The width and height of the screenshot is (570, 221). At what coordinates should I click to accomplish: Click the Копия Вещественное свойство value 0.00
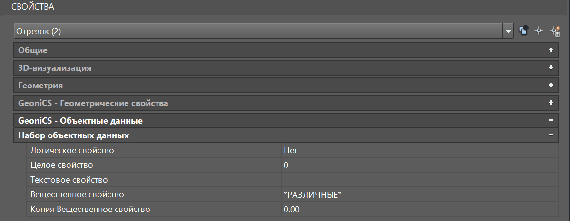point(419,209)
